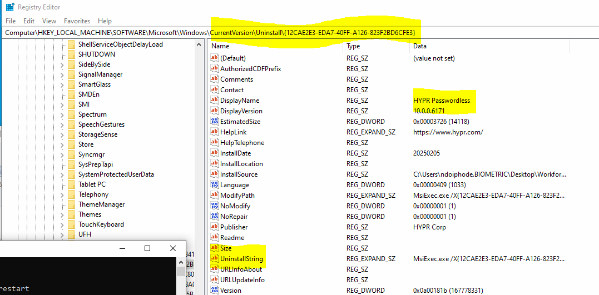Viewport: 599px width, 295px height.
Task: Click the Publisher string value icon
Action: [215, 227]
